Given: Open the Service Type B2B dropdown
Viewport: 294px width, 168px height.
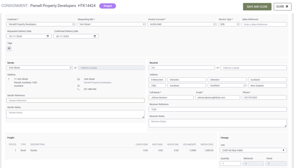Looking at the screenshot, I should click(227, 24).
